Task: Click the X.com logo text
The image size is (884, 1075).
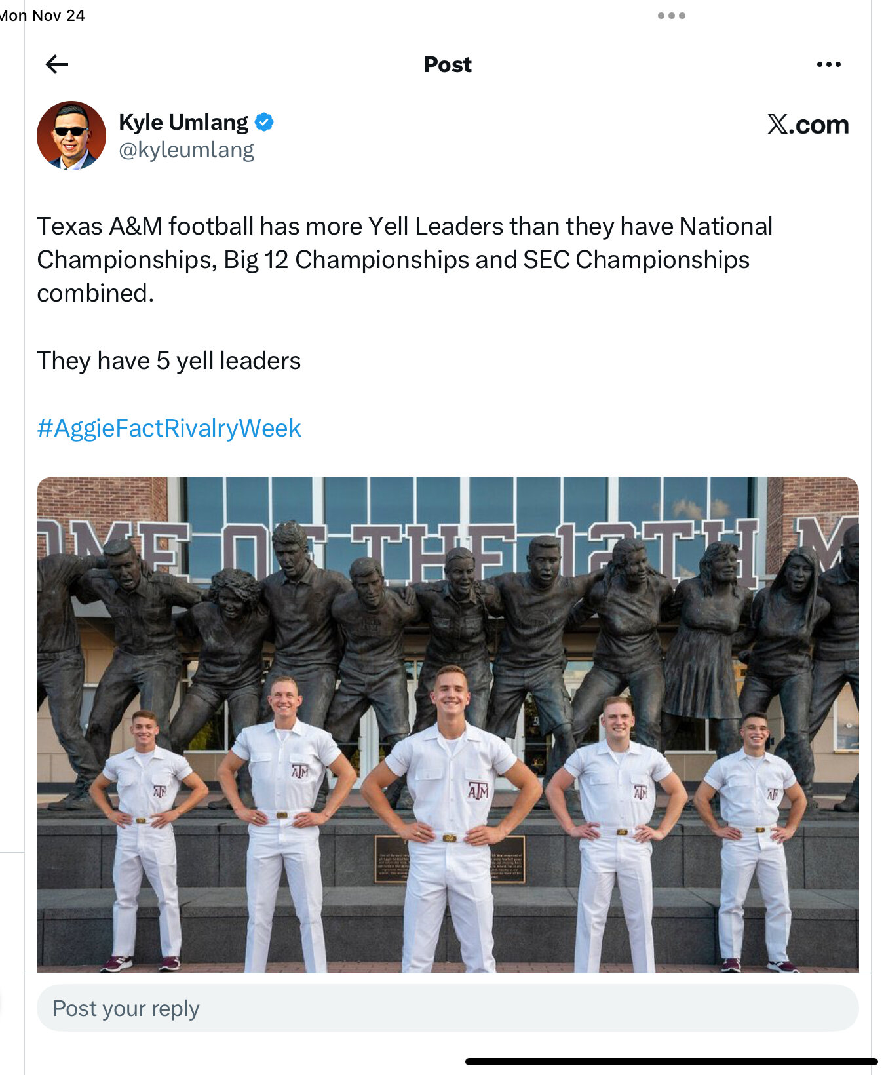Action: coord(808,125)
